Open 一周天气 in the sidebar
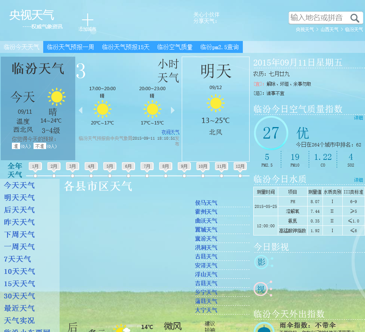 [x=19, y=247]
